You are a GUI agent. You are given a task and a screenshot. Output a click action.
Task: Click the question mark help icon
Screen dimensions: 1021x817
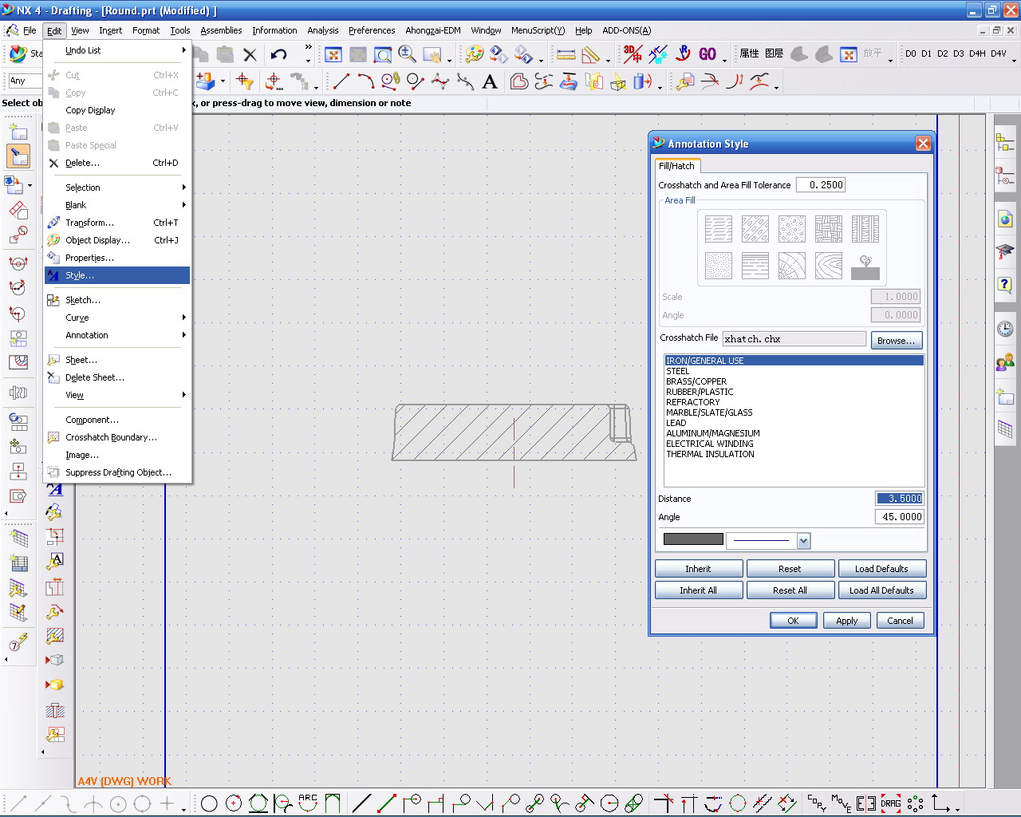(x=1005, y=285)
